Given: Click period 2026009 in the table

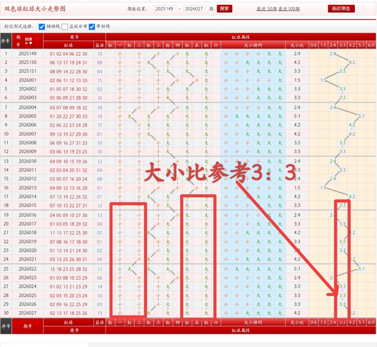Looking at the screenshot, I should tap(28, 152).
